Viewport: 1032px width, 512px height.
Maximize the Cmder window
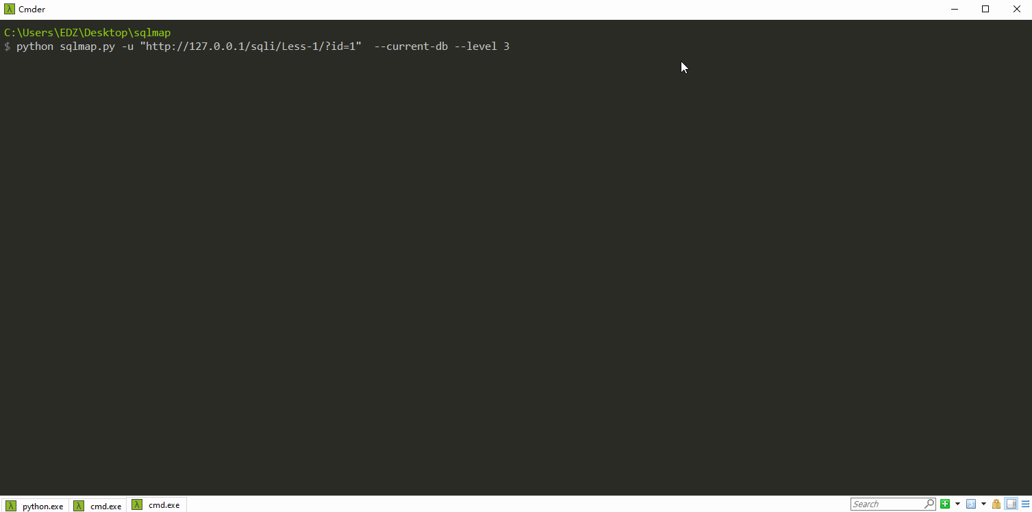point(985,9)
